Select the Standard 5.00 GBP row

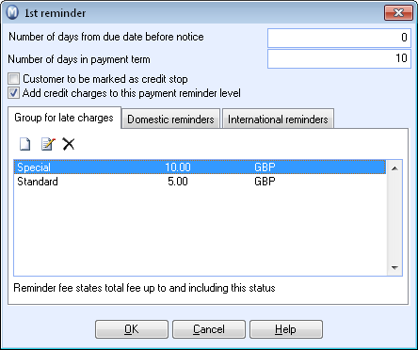200,182
